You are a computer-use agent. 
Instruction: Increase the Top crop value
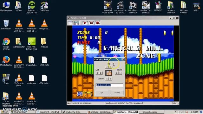click(110, 67)
